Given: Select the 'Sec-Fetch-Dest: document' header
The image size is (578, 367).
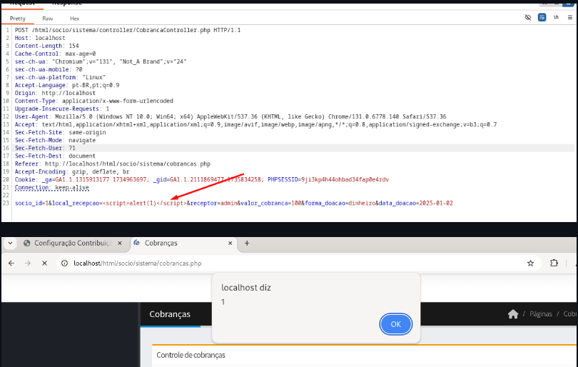Looking at the screenshot, I should 55,156.
